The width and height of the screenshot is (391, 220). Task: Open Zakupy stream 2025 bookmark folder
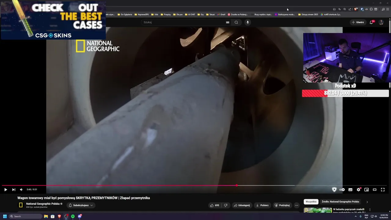[308, 14]
